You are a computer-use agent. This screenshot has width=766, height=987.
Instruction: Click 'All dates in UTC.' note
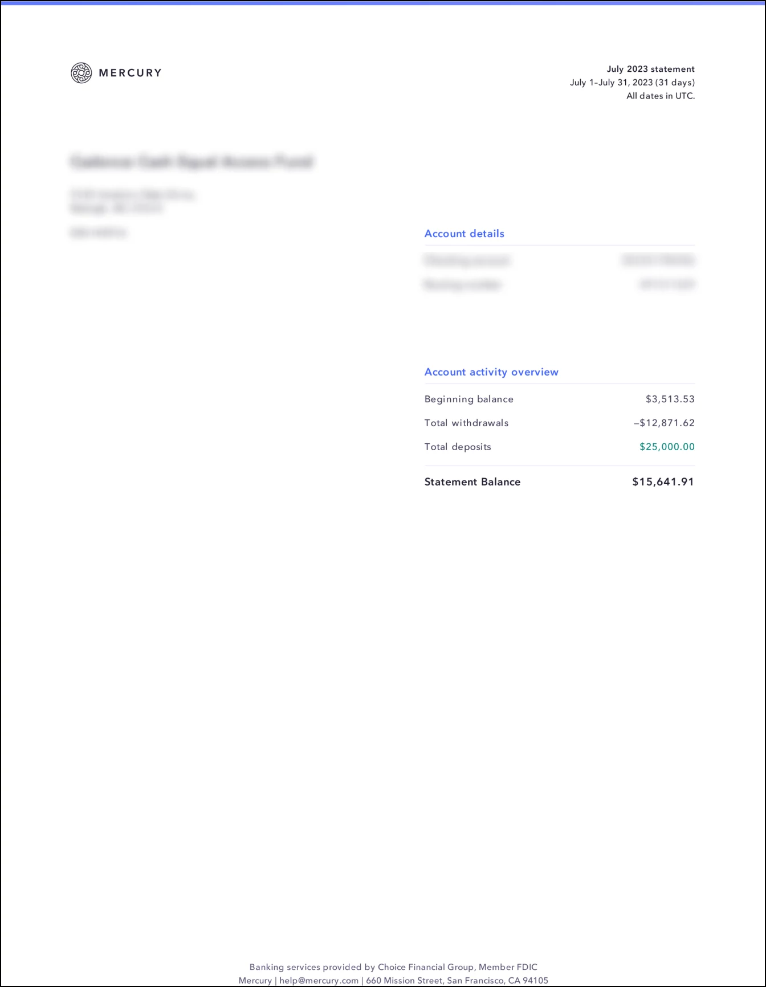pyautogui.click(x=661, y=96)
